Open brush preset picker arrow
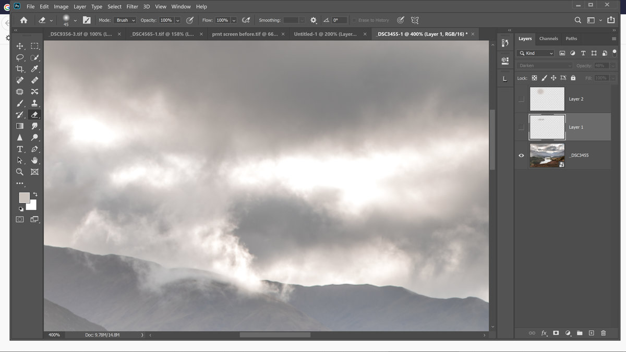This screenshot has height=352, width=626. tap(75, 20)
